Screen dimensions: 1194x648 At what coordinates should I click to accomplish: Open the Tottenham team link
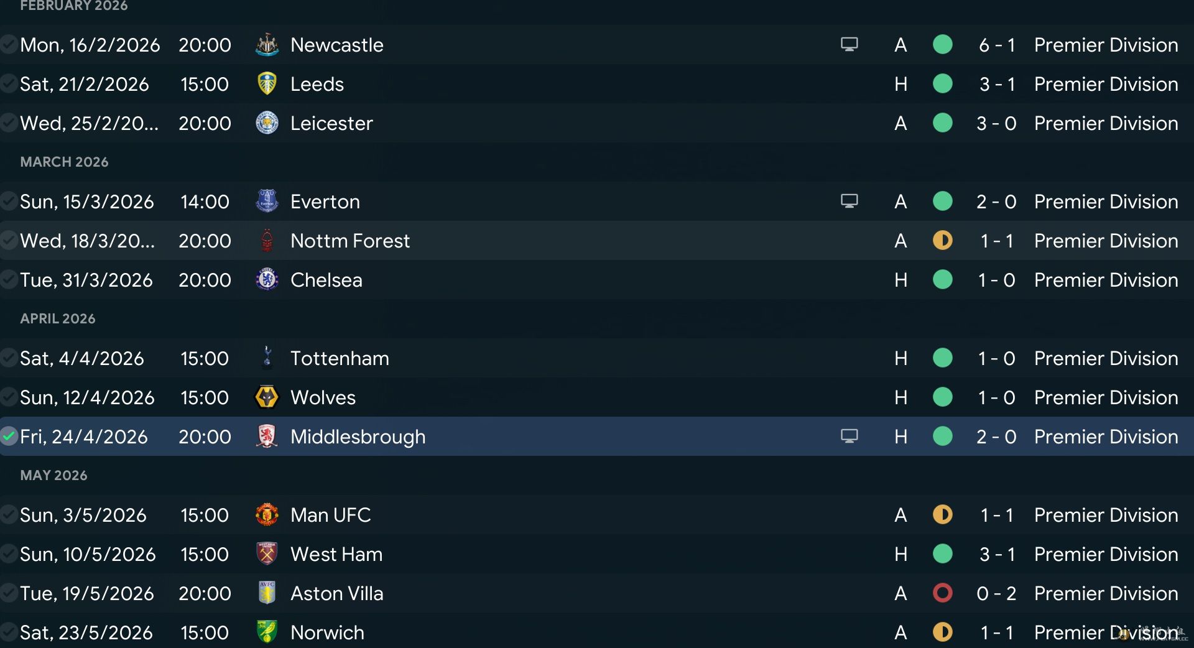tap(340, 358)
